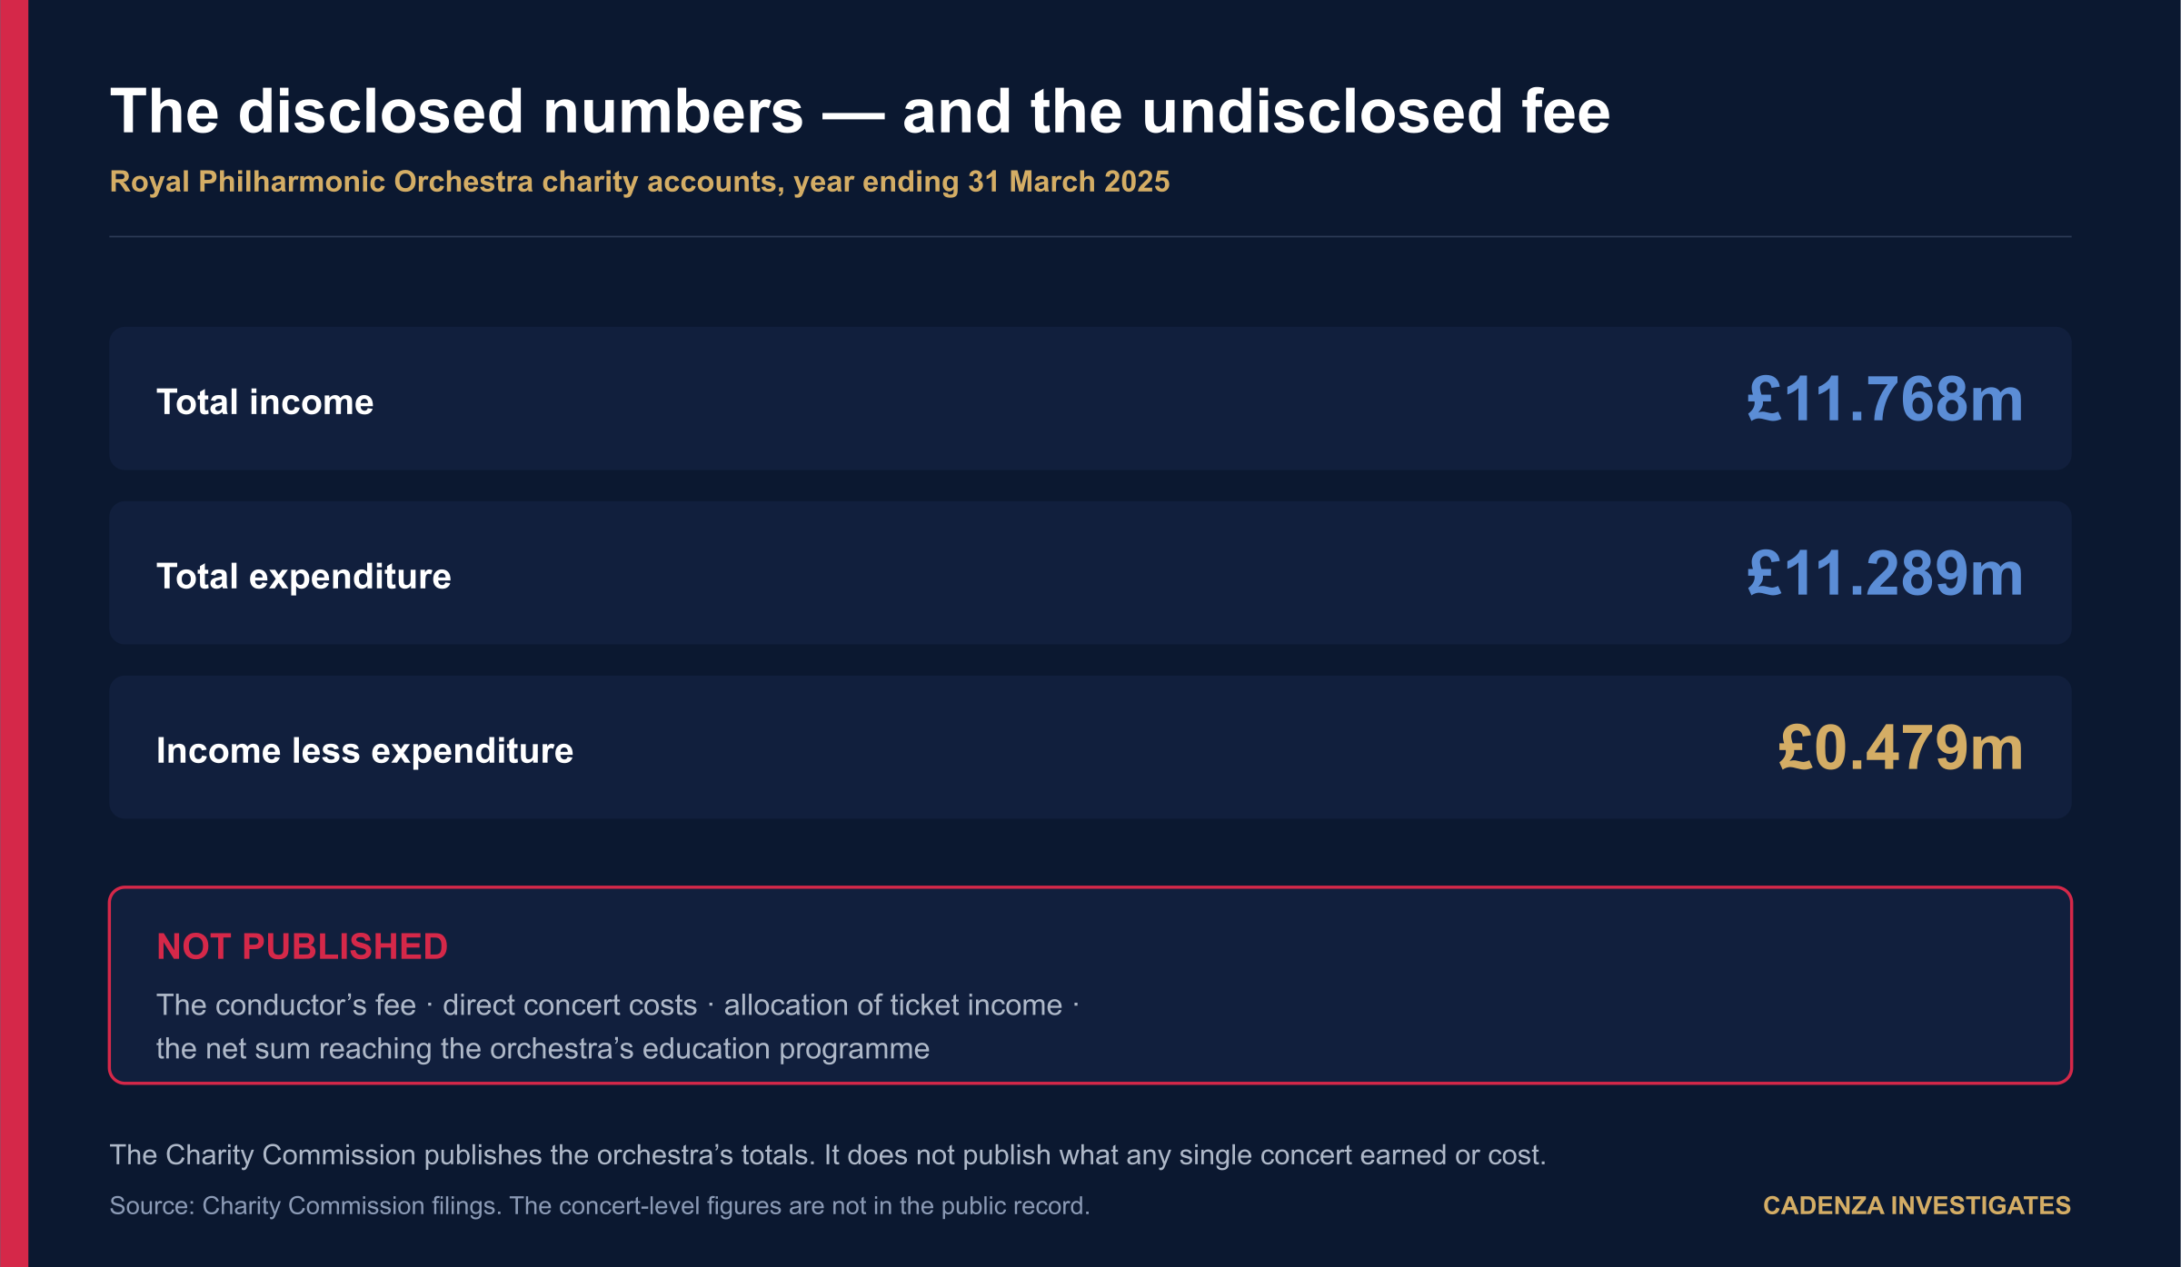Image resolution: width=2181 pixels, height=1267 pixels.
Task: Click the headline about the undisclosed fee
Action: click(860, 112)
